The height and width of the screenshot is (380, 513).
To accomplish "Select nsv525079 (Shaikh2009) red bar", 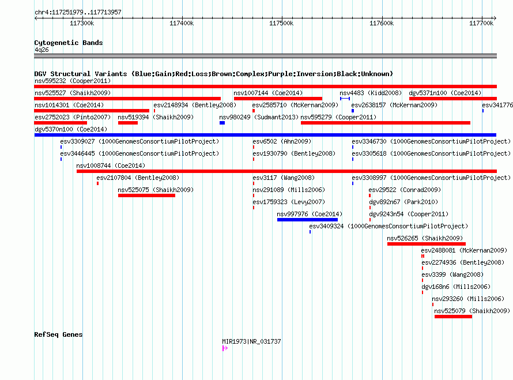I will point(453,317).
